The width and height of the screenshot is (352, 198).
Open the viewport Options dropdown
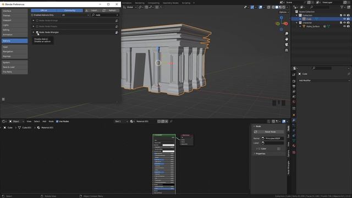click(x=284, y=12)
